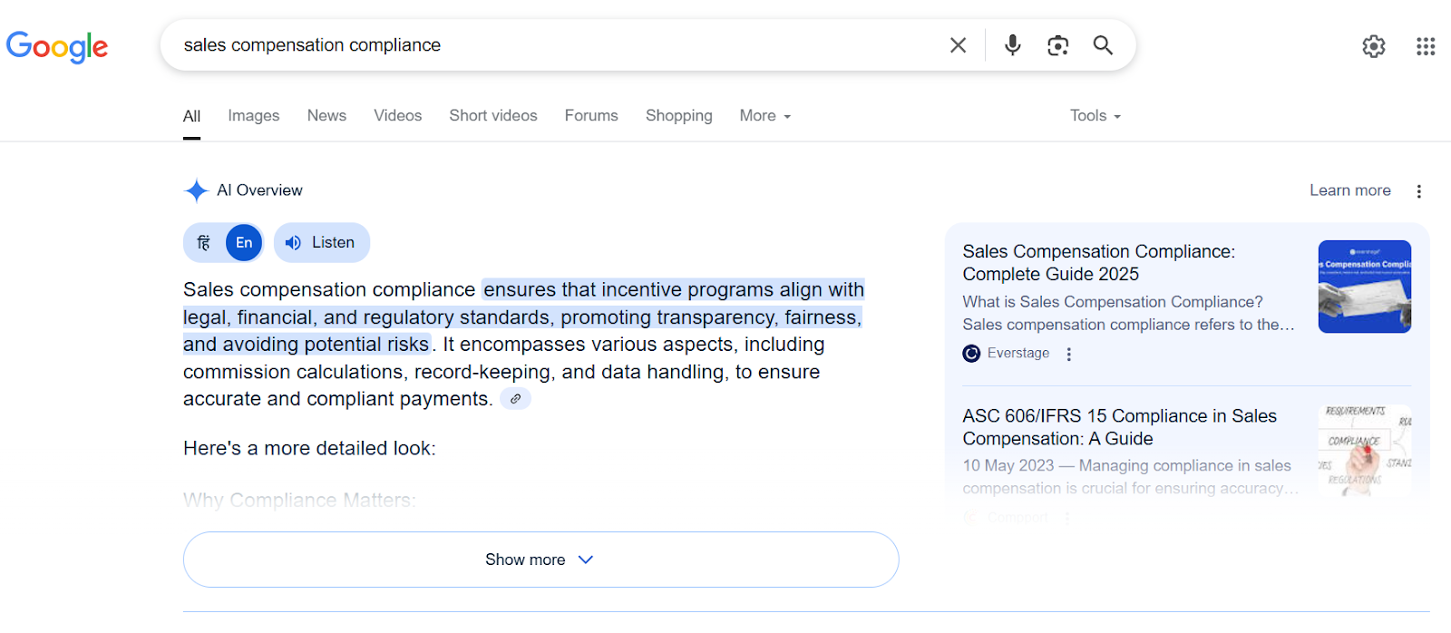1451x633 pixels.
Task: Select the En language toggle
Action: [244, 243]
